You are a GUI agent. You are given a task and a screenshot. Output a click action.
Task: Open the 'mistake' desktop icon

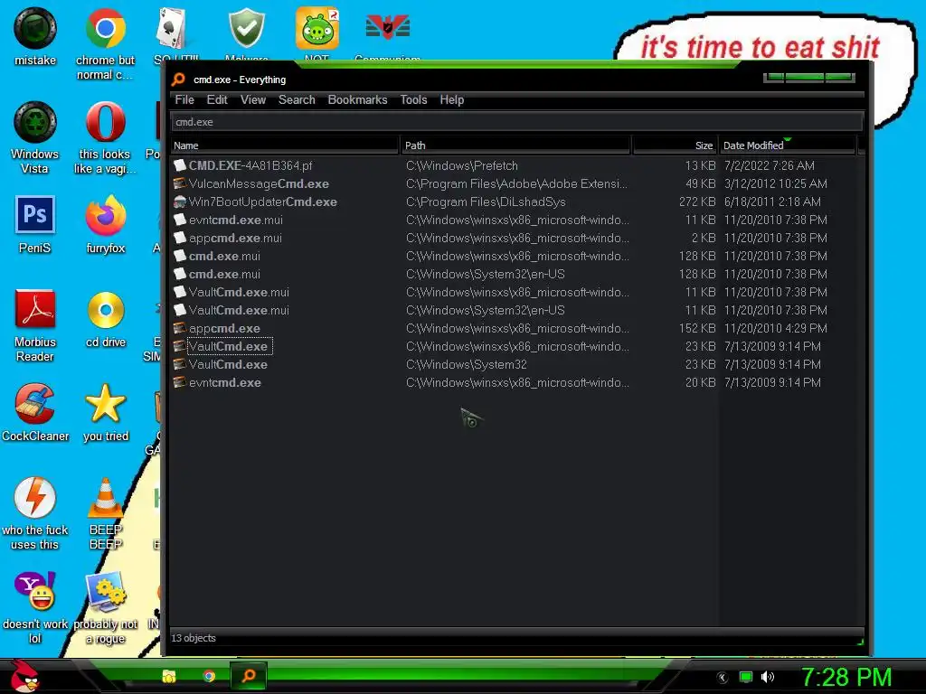35,37
